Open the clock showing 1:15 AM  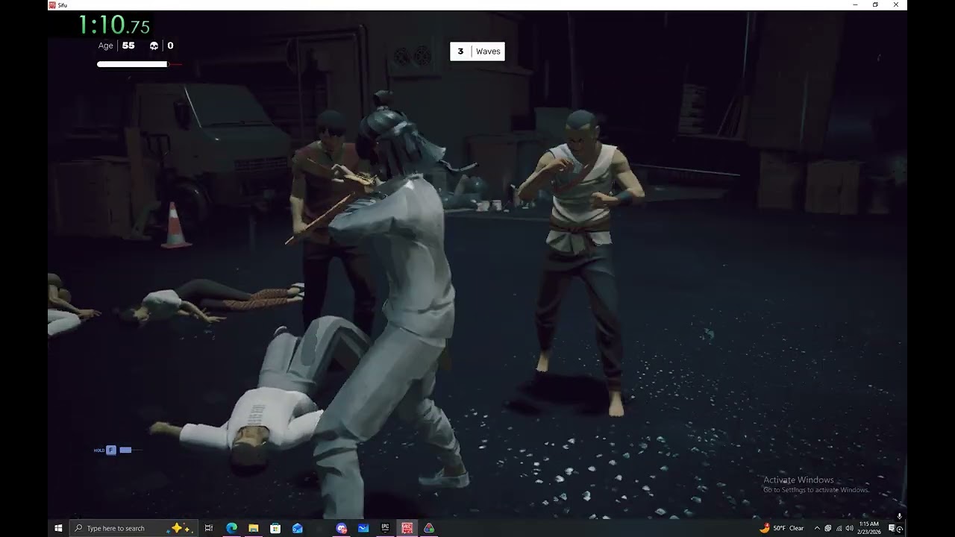[x=870, y=528]
